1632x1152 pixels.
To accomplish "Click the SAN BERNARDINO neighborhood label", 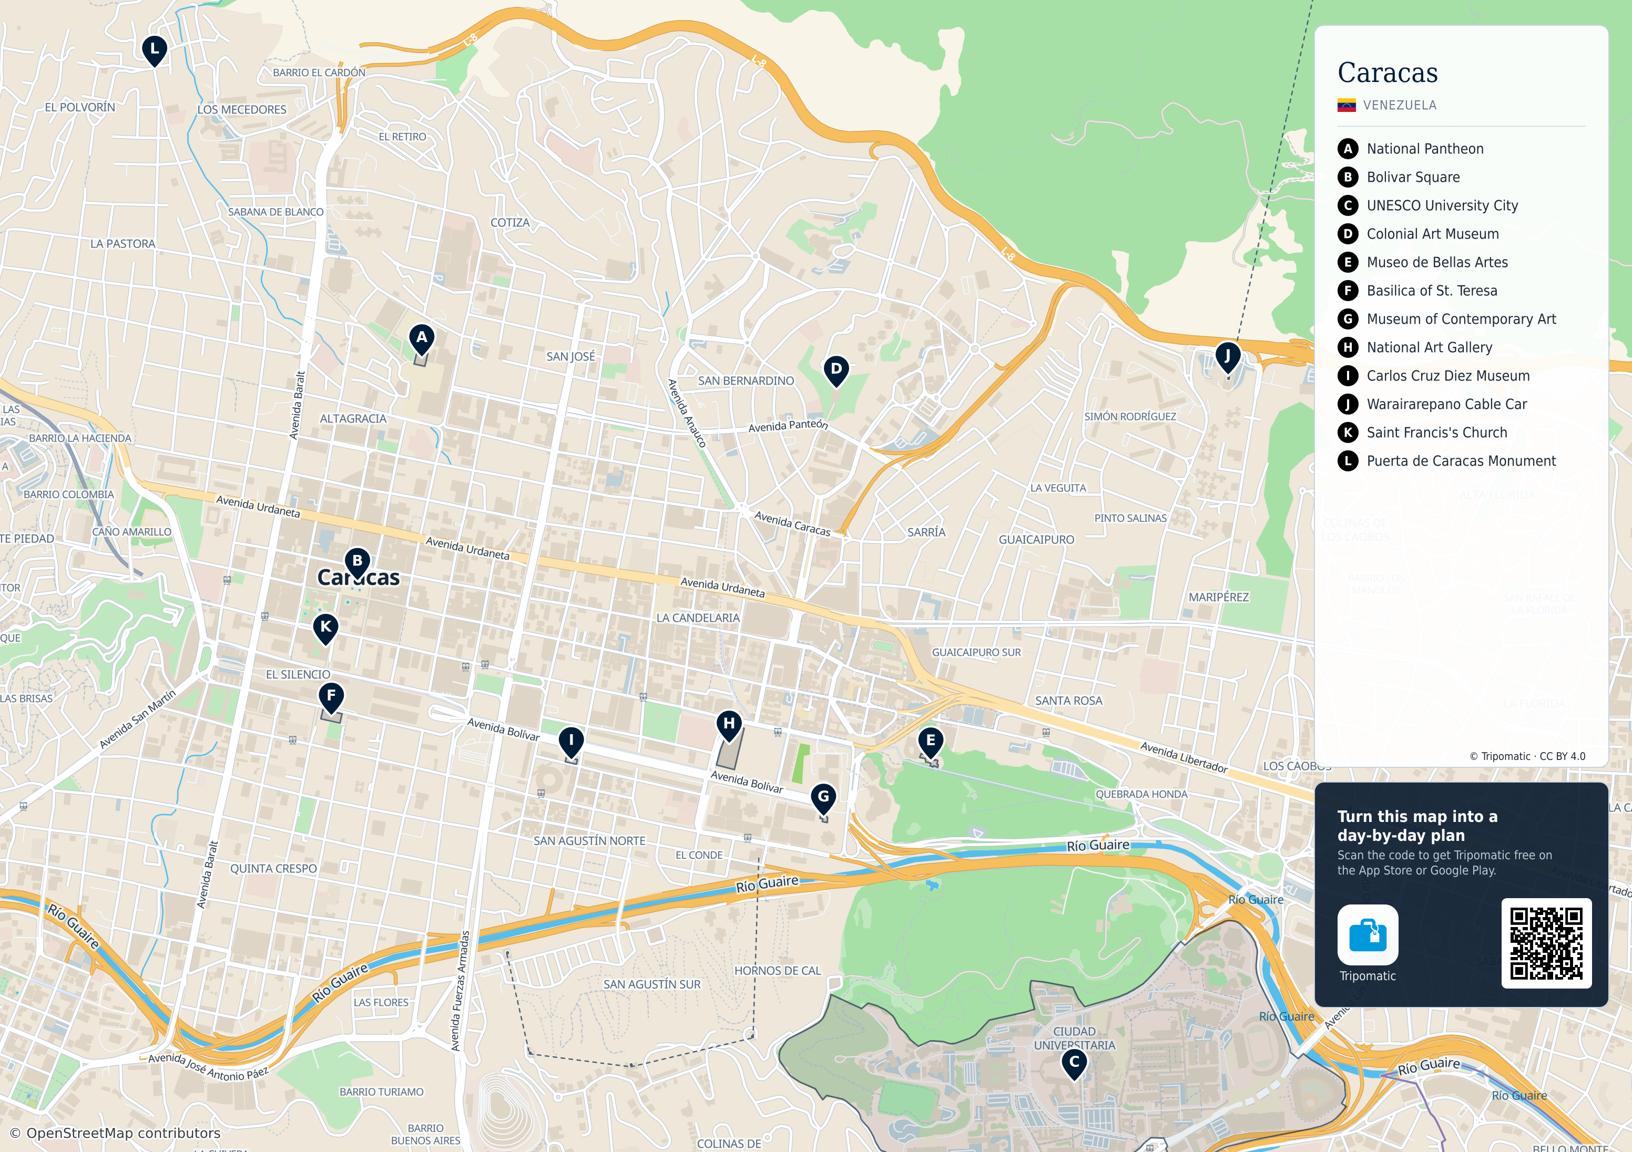I will (x=746, y=381).
